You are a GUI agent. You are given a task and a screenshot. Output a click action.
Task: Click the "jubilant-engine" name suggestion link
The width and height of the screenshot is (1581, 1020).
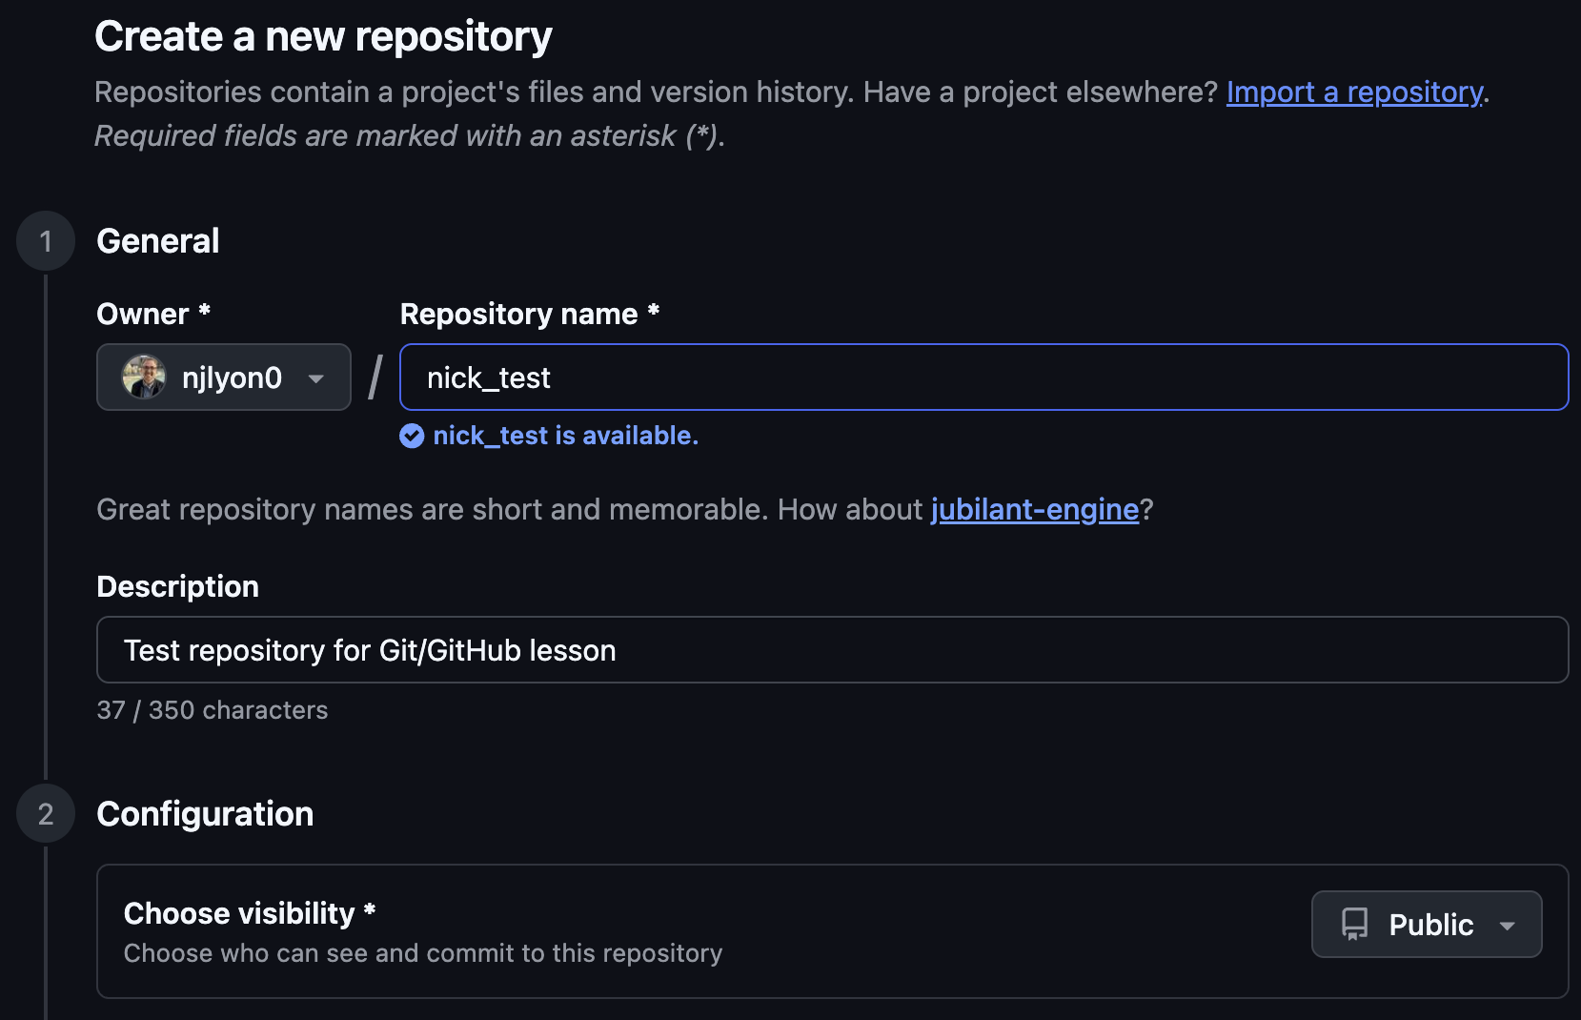pos(1034,509)
